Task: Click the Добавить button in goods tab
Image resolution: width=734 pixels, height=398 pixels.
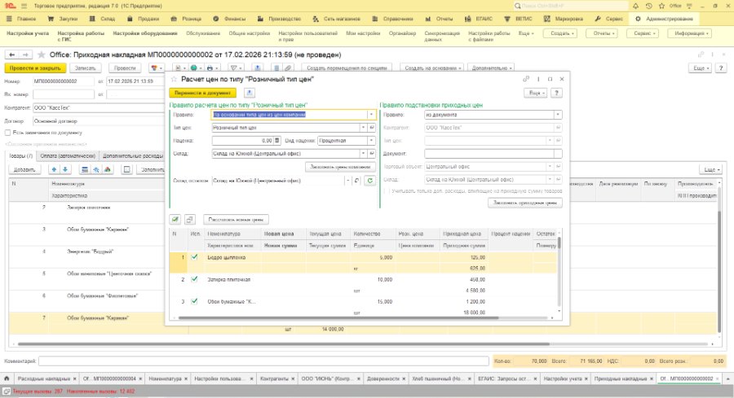Action: point(24,169)
